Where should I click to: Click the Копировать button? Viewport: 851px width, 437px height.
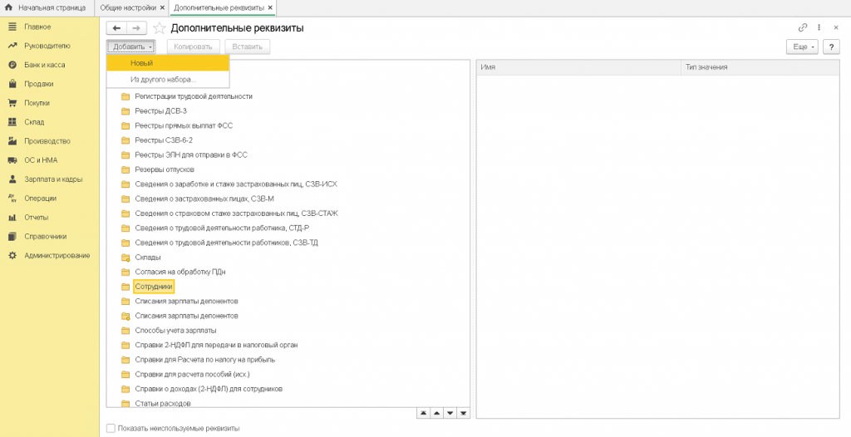coord(193,47)
